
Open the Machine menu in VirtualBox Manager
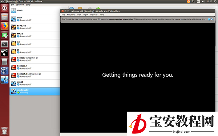tap(20, 5)
